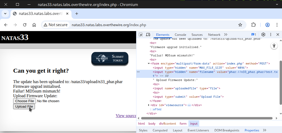The width and height of the screenshot is (282, 133).
Task: Toggle the device toolbar icon
Action: [148, 34]
